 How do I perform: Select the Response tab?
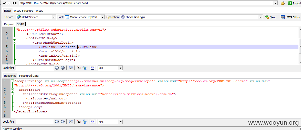pos(10,76)
